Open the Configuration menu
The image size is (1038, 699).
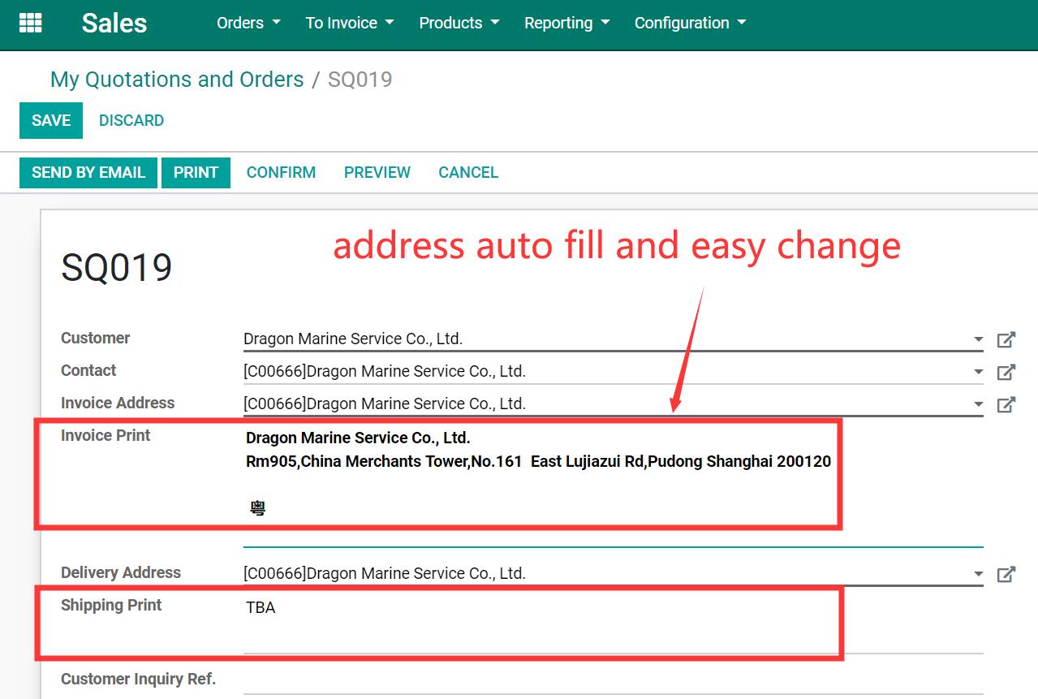[690, 23]
